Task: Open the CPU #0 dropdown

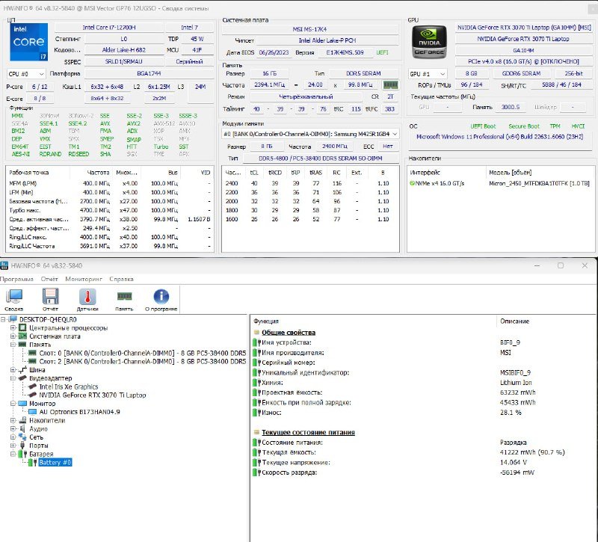Action: [26, 73]
